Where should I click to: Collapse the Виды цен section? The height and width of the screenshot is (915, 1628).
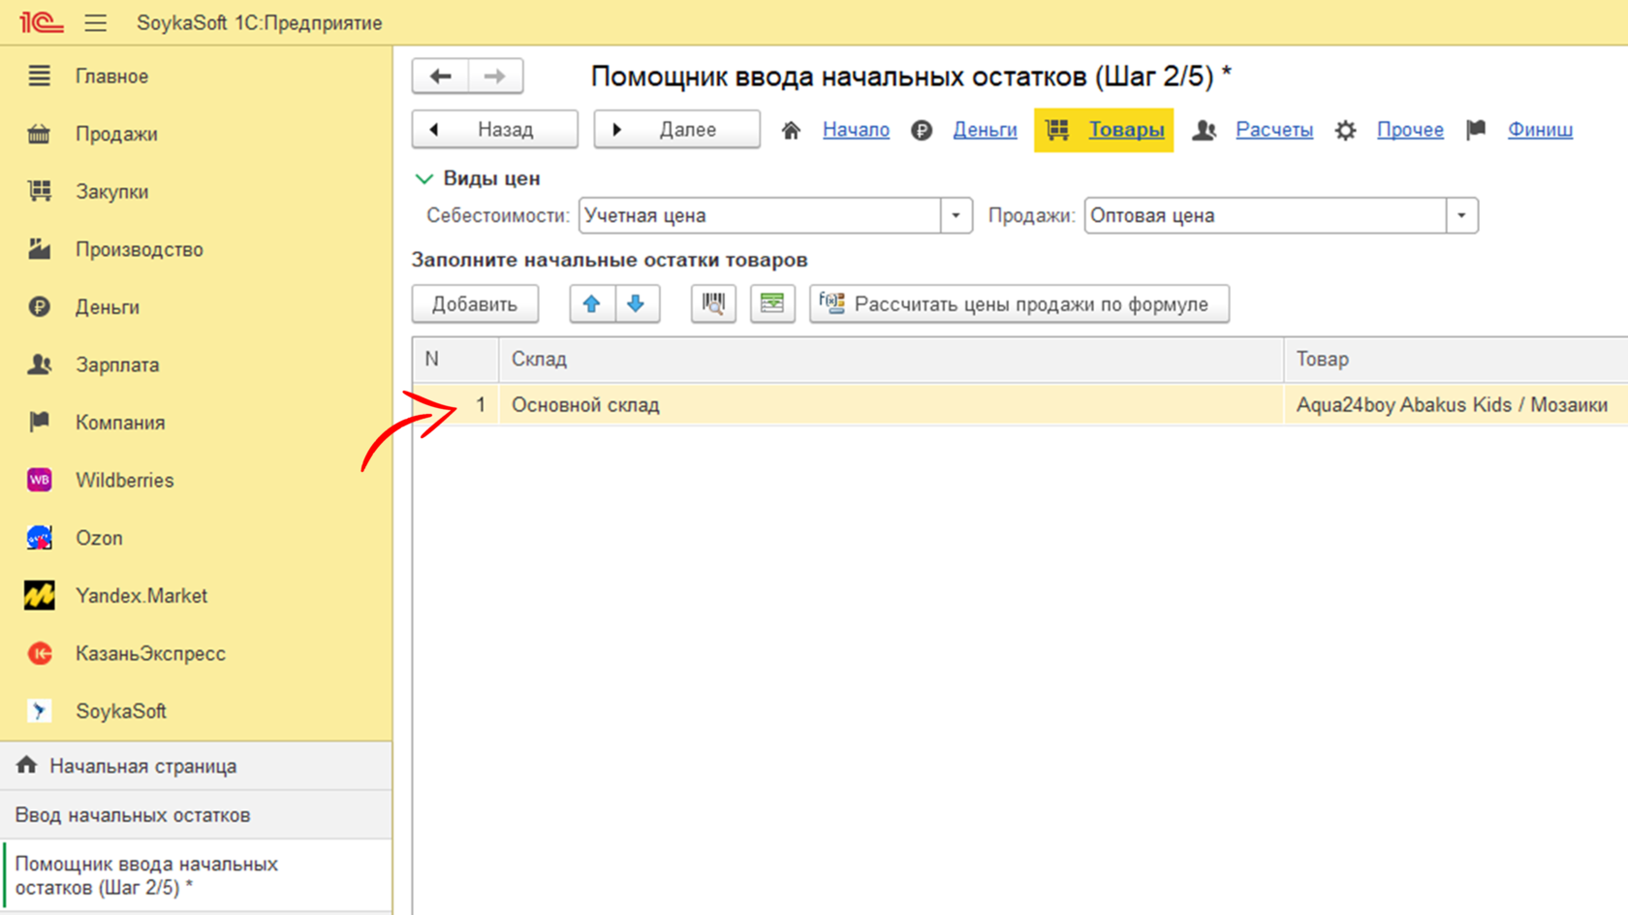[423, 178]
